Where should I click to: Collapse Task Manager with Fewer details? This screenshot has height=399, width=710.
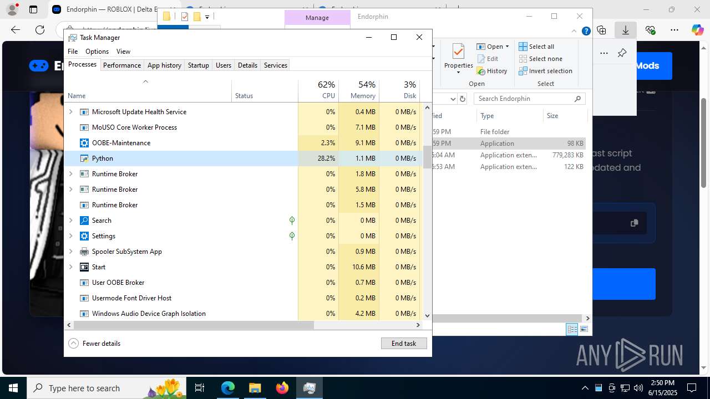[x=94, y=344]
